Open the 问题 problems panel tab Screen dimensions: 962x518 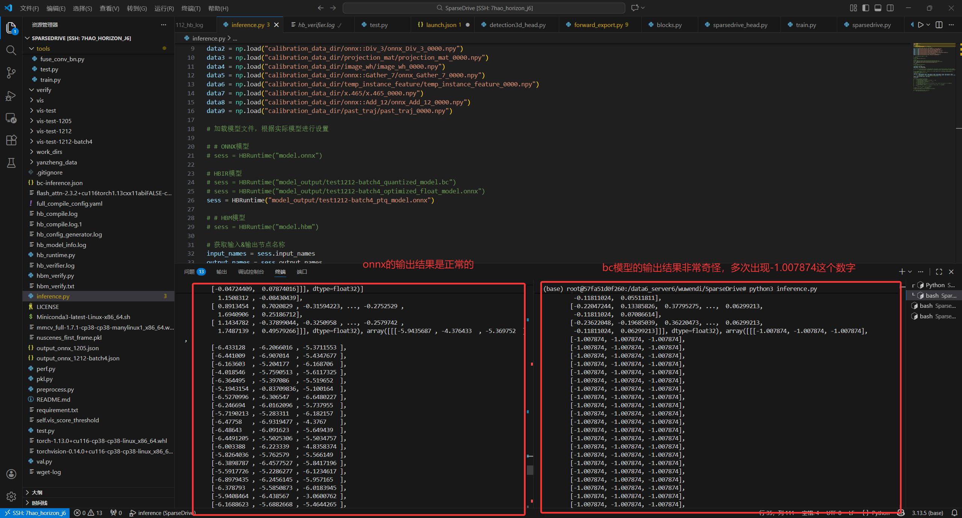[189, 271]
